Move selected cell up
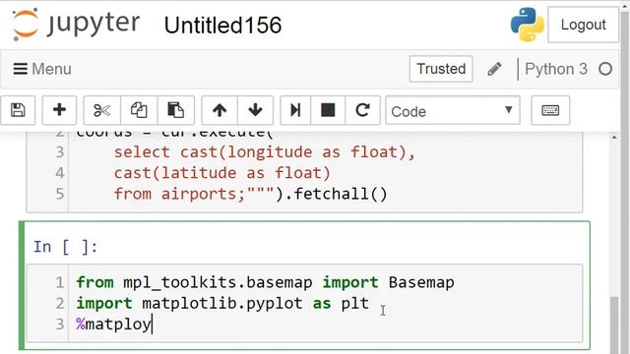This screenshot has height=354, width=630. tap(220, 110)
